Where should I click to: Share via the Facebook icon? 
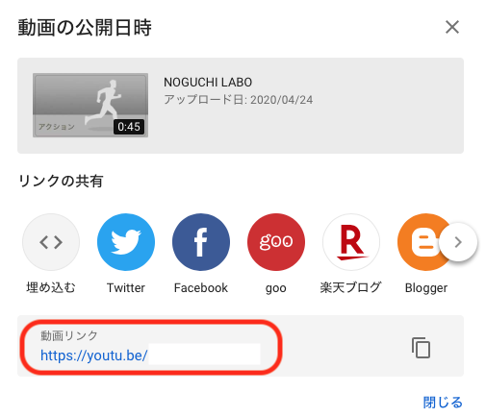[201, 242]
